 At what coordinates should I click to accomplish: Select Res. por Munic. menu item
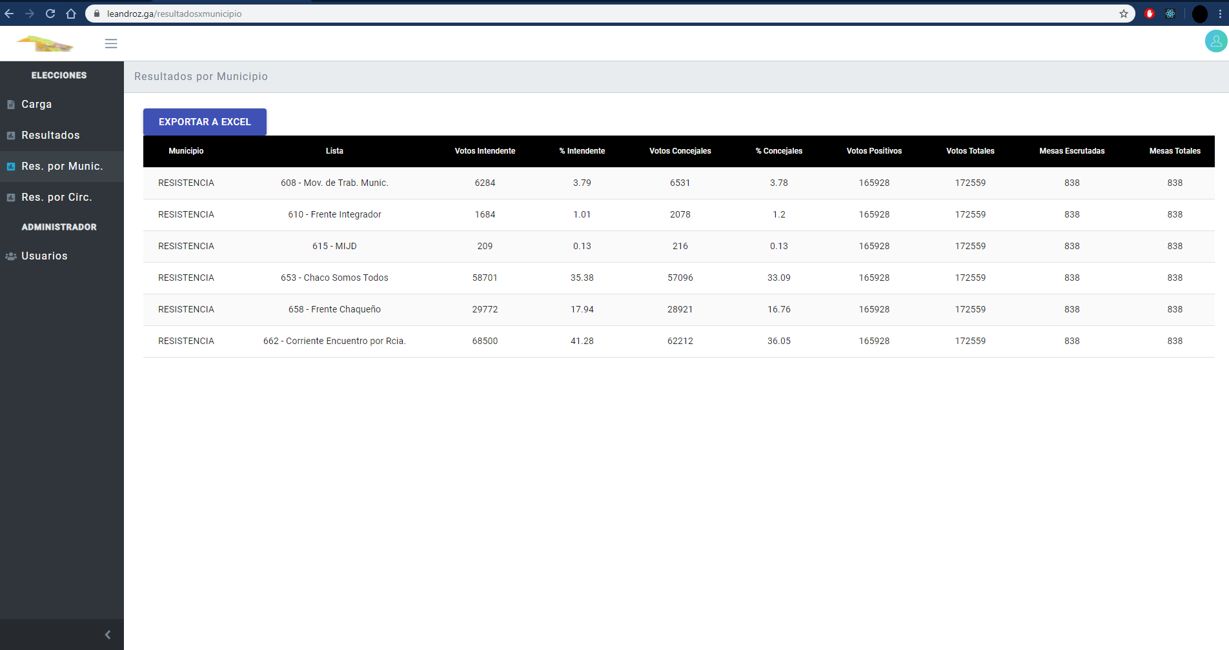click(62, 166)
